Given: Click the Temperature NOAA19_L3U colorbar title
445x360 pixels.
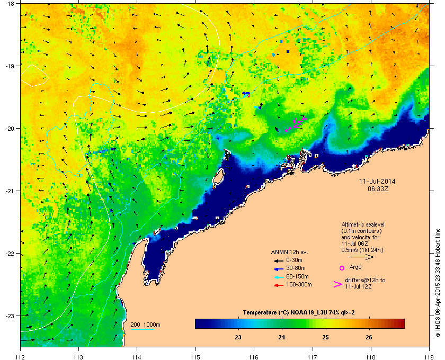Looking at the screenshot, I should [299, 312].
